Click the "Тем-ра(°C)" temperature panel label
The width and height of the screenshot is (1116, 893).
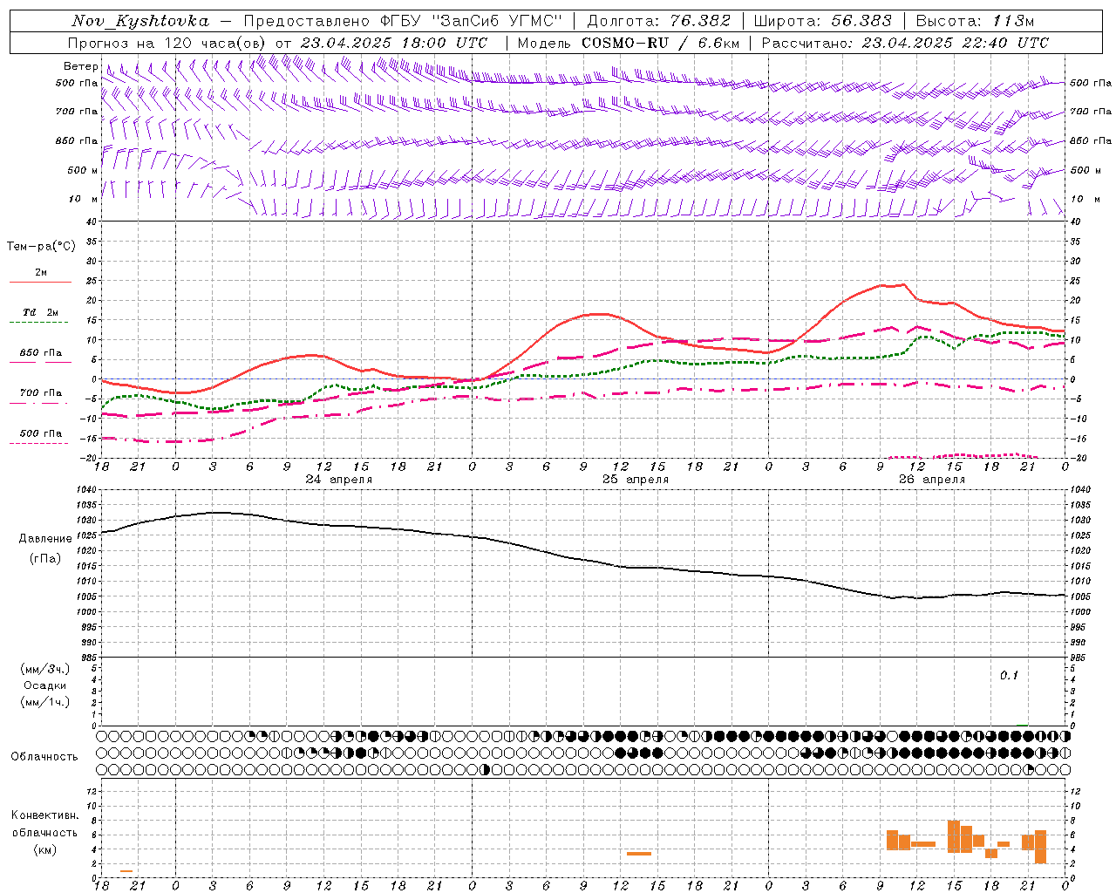coord(41,246)
